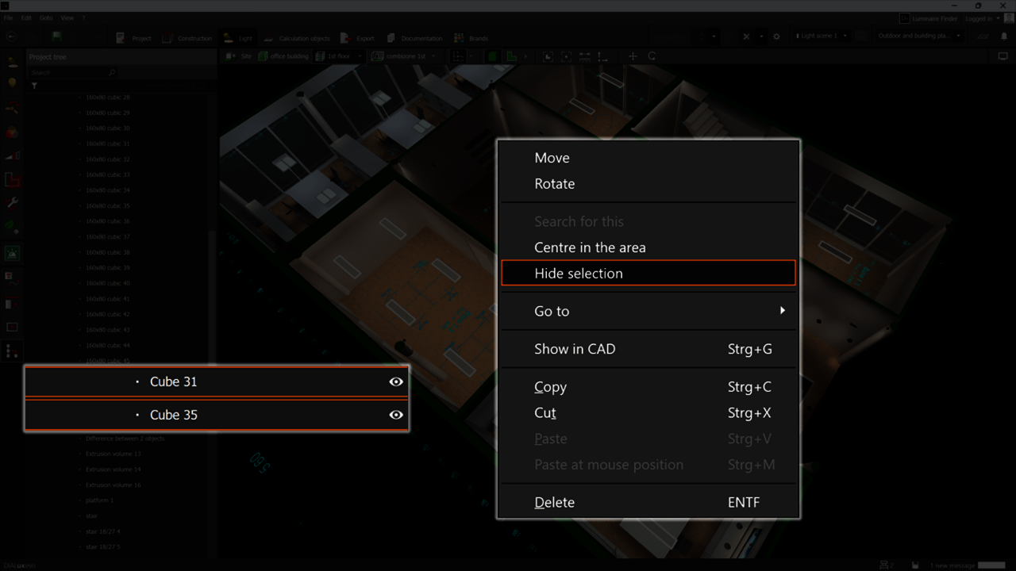Screen dimensions: 1016x571
Task: Toggle visibility eye for Cube 31
Action: 396,381
